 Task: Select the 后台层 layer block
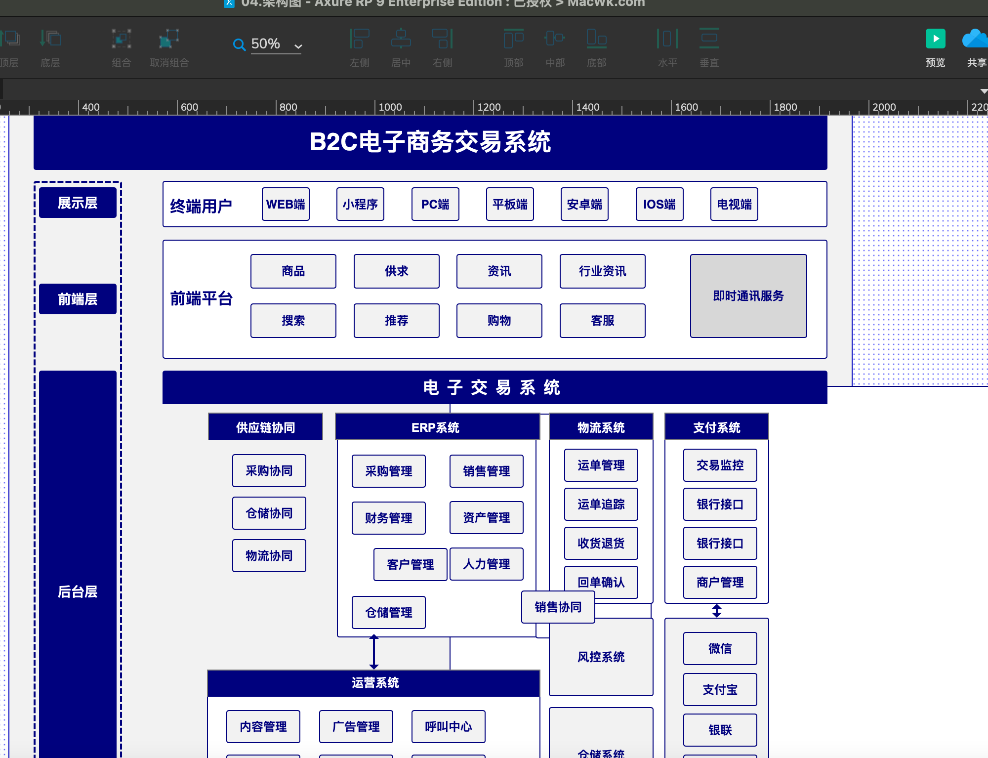click(78, 563)
